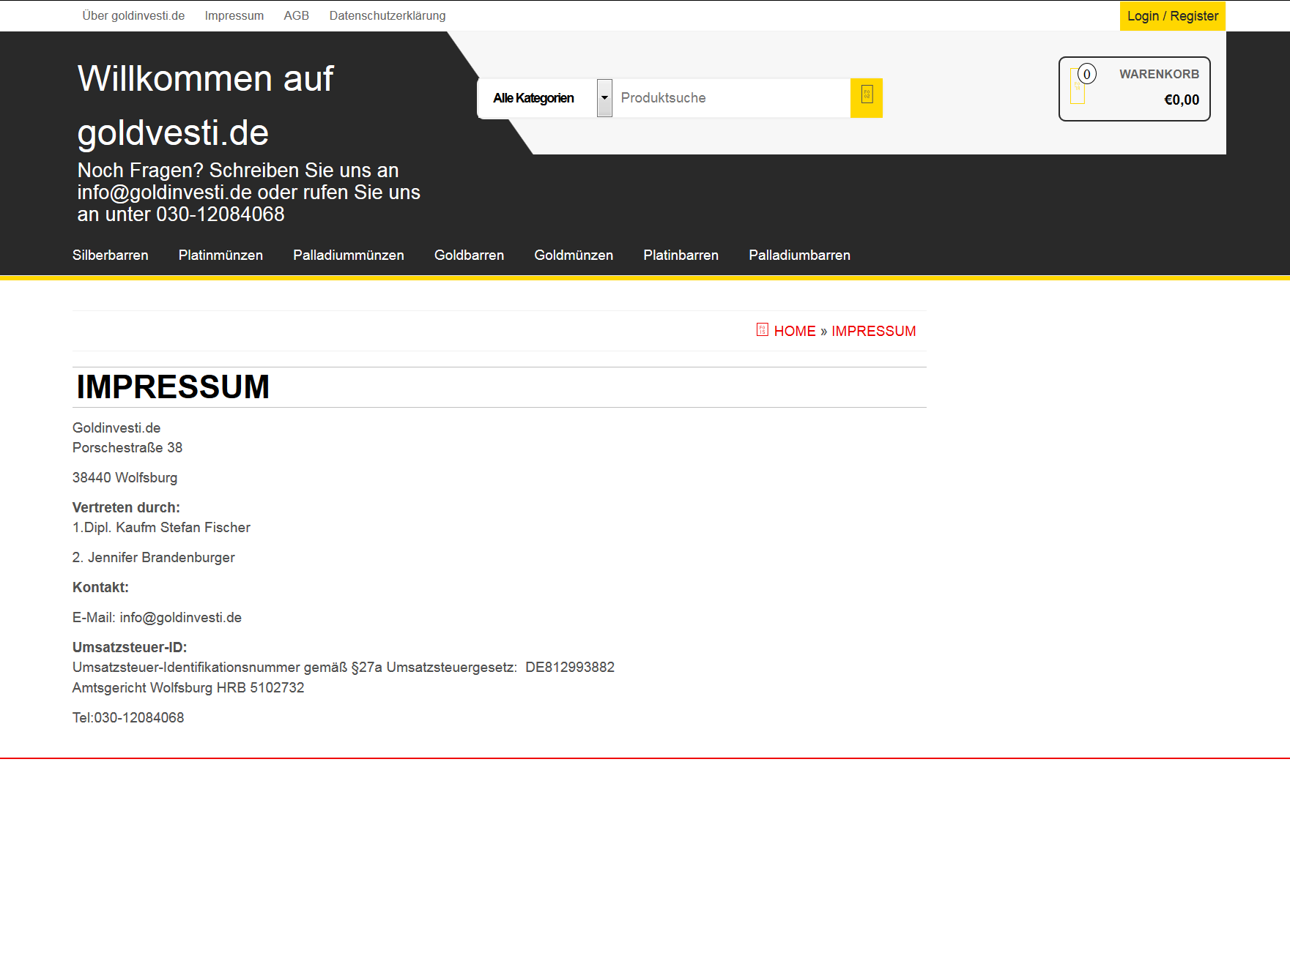Open the Datenschutzerklärung link
Screen dimensions: 1290x975
click(388, 15)
